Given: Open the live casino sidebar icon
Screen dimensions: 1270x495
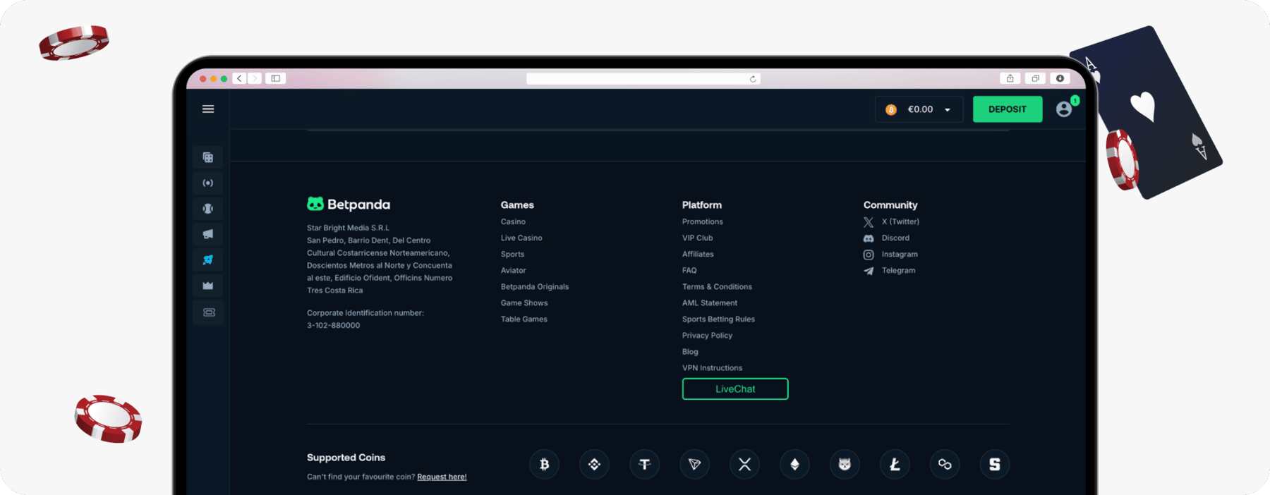Looking at the screenshot, I should click(x=208, y=183).
